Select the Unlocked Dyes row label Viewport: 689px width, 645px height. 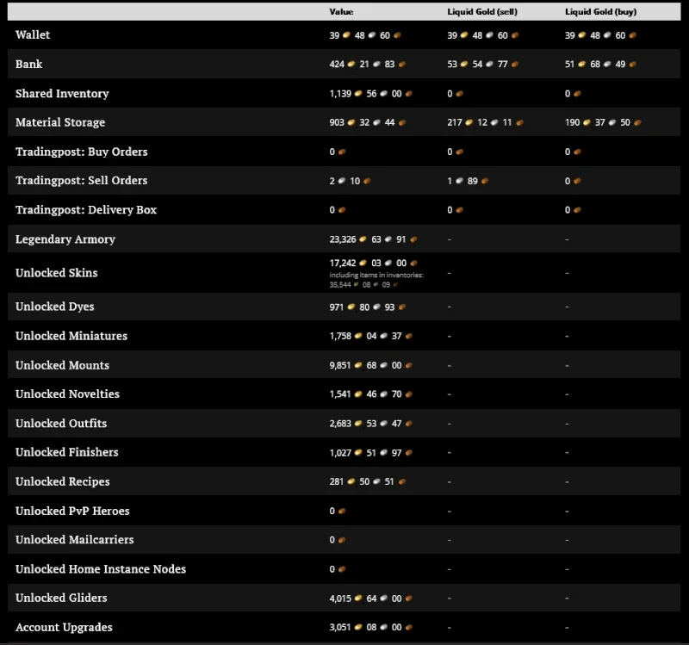(x=55, y=307)
